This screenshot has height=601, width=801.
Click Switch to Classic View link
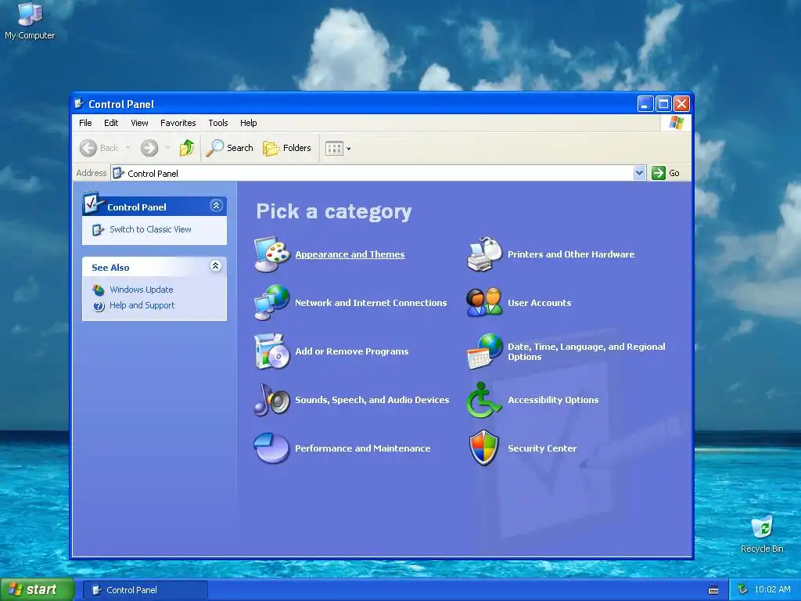pyautogui.click(x=150, y=229)
